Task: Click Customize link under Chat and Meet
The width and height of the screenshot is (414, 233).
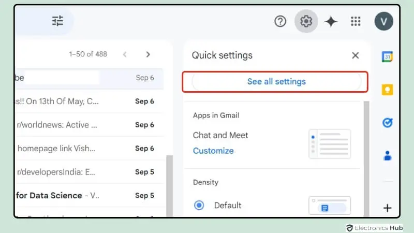Action: (x=213, y=151)
